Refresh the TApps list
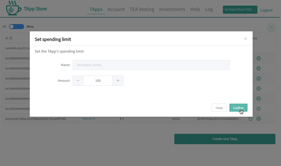The height and width of the screenshot is (166, 281). tap(271, 27)
